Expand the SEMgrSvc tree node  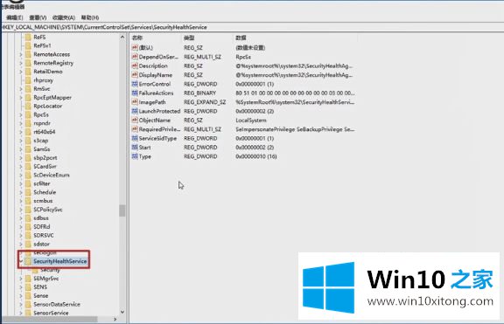click(x=21, y=279)
